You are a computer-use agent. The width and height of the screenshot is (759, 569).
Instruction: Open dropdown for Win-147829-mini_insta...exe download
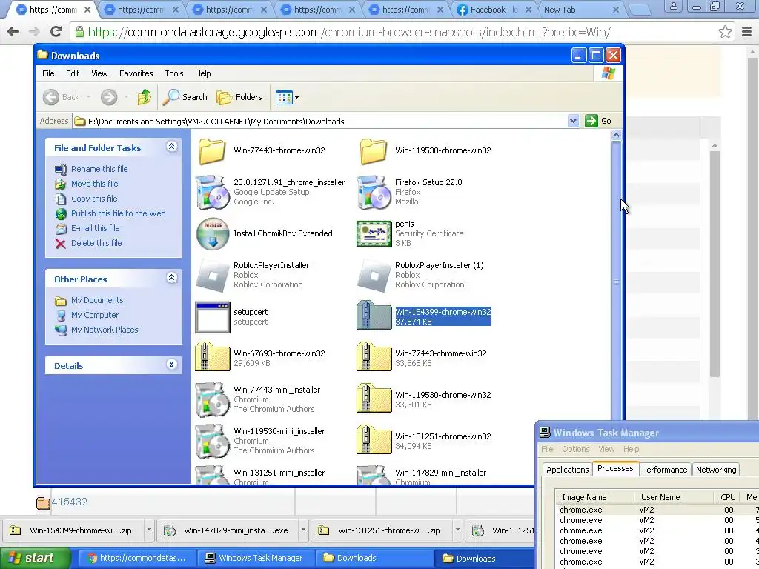tap(303, 530)
